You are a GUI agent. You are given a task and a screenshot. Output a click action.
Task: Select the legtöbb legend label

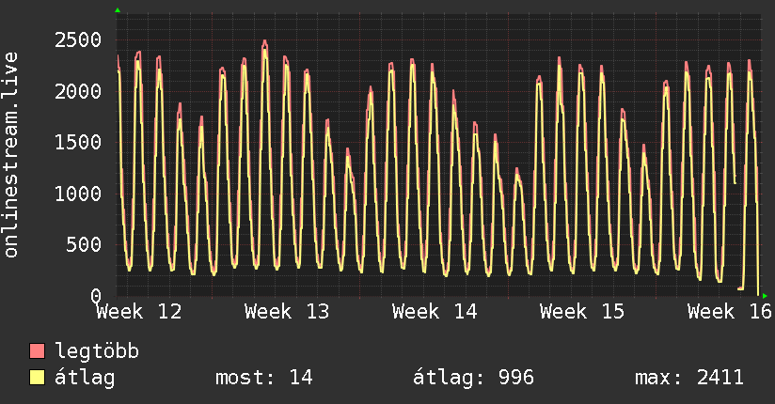click(97, 351)
